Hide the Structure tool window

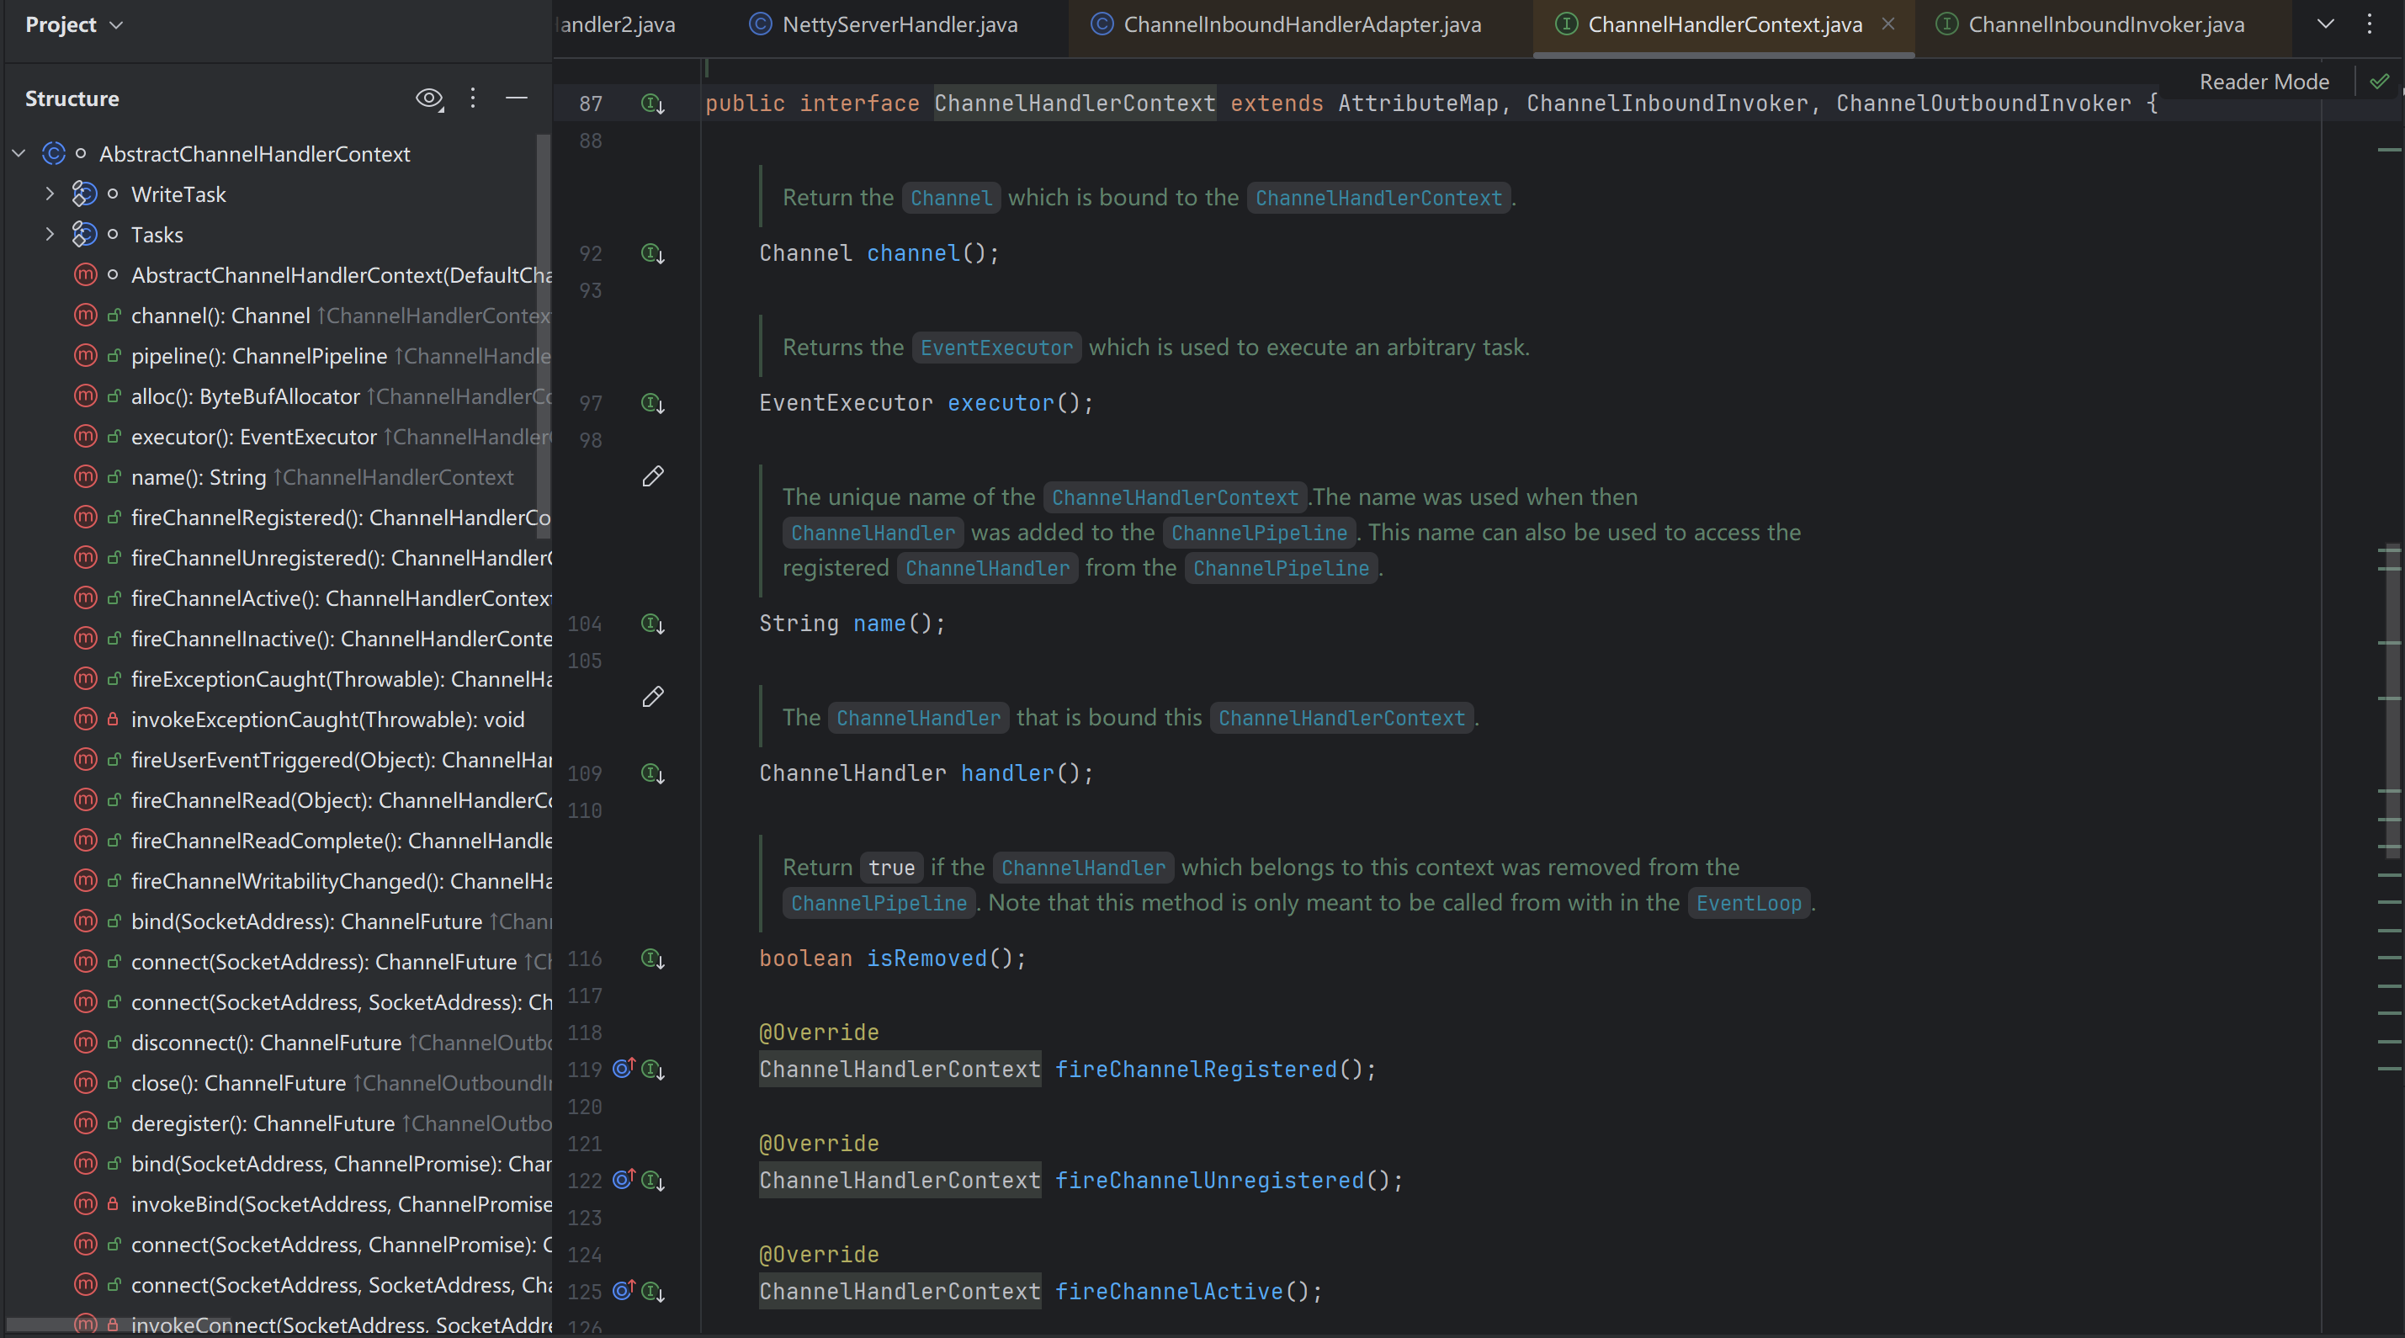(517, 98)
